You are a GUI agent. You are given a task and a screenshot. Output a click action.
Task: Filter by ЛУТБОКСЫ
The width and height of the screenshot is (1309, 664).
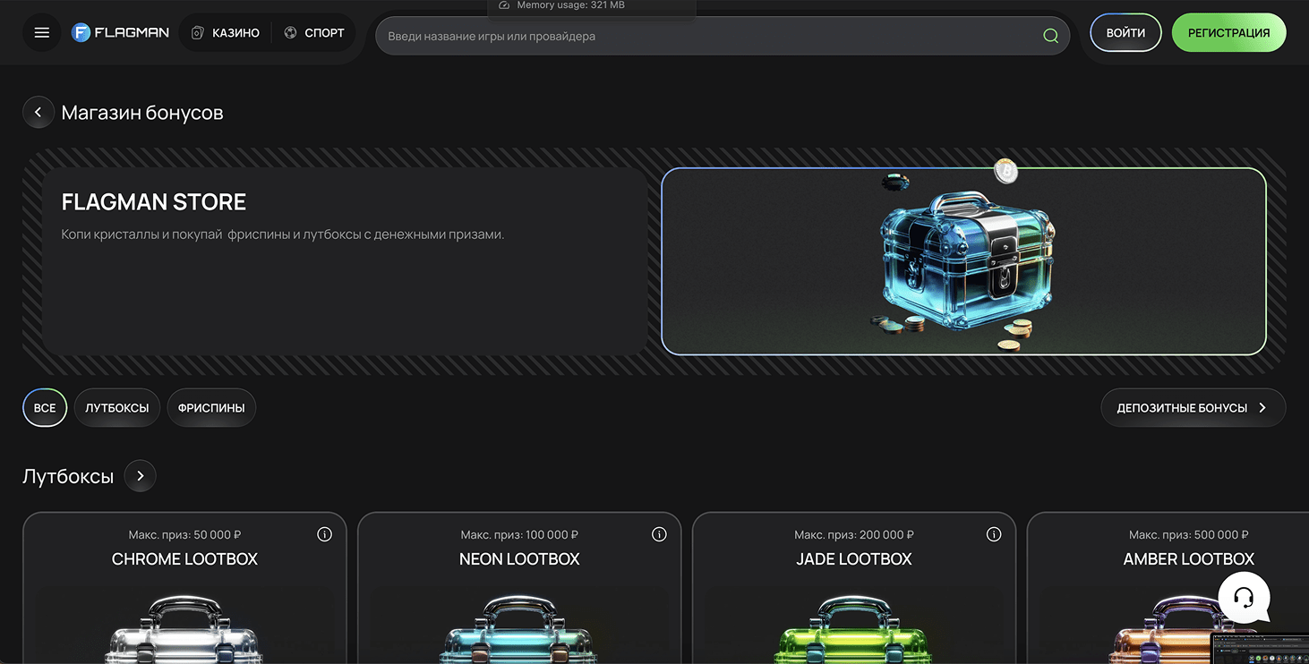[x=117, y=408]
